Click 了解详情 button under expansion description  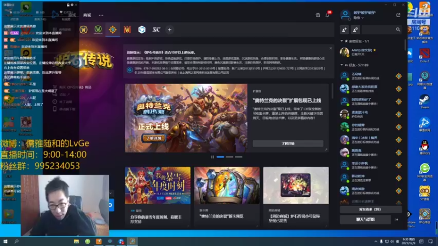click(288, 143)
